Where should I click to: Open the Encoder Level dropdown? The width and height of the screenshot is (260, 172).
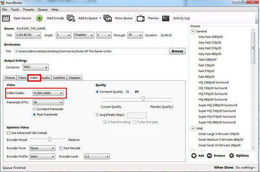point(97,156)
